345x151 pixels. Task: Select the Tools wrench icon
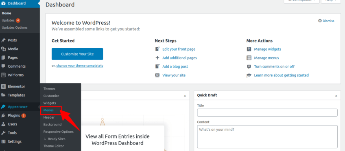(3, 133)
